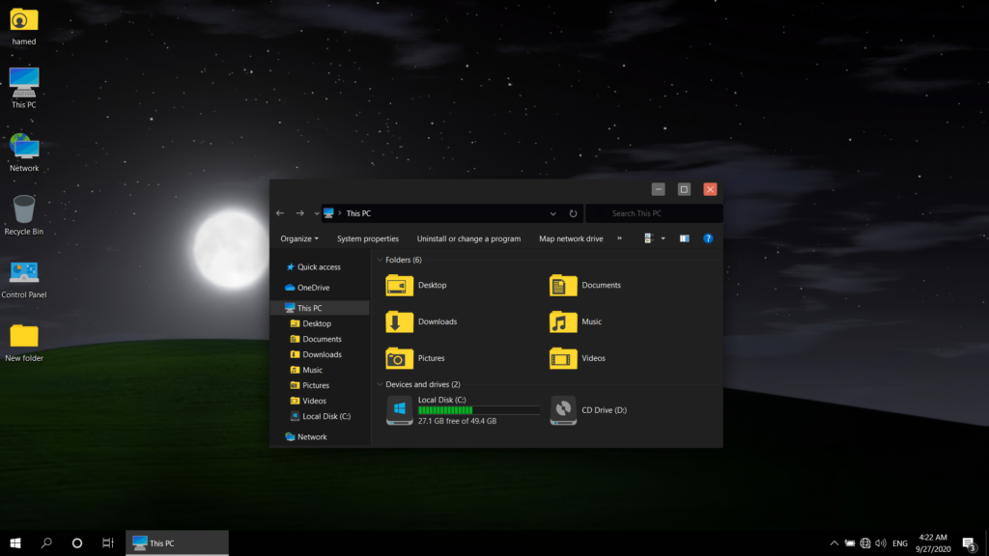Toggle the preview pane button
The image size is (989, 556).
click(684, 238)
